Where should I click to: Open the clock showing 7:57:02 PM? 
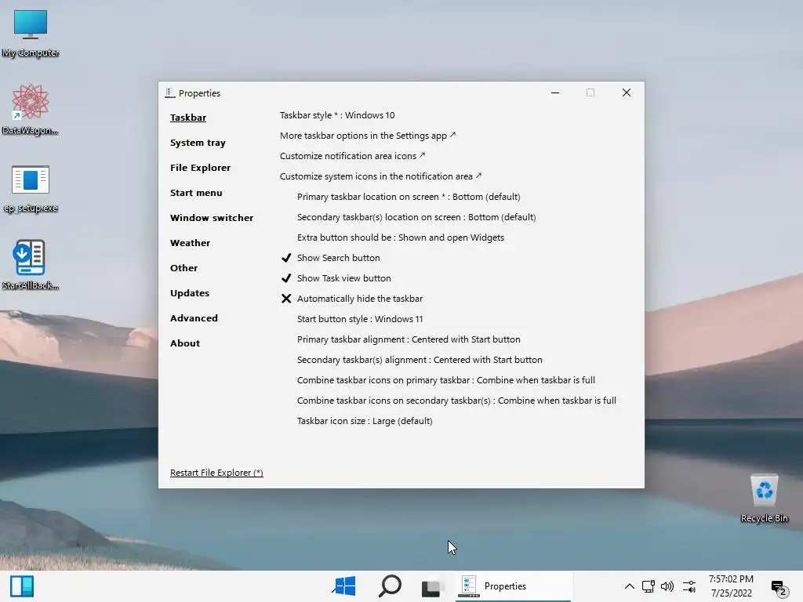point(731,586)
